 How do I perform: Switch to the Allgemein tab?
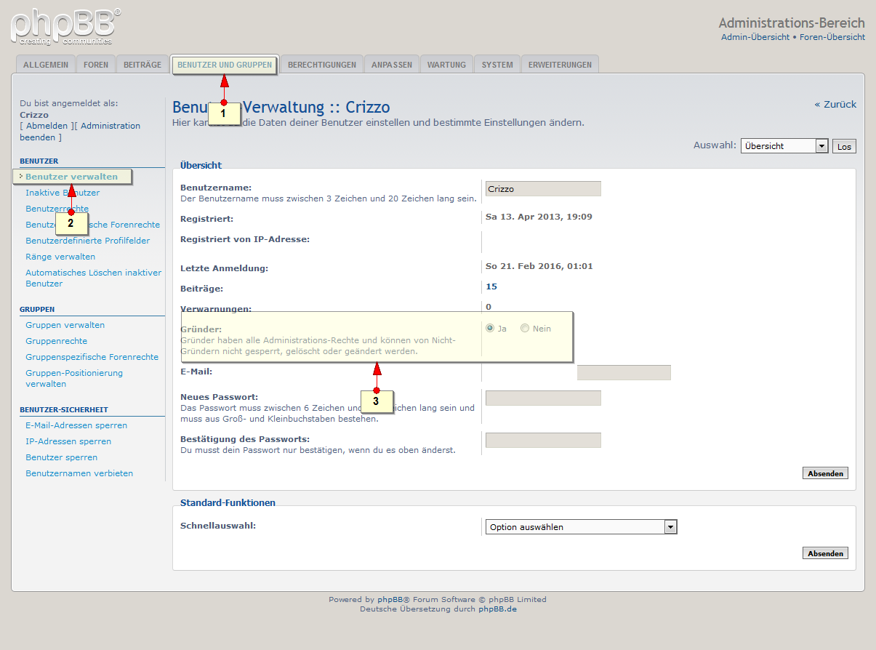click(x=45, y=65)
